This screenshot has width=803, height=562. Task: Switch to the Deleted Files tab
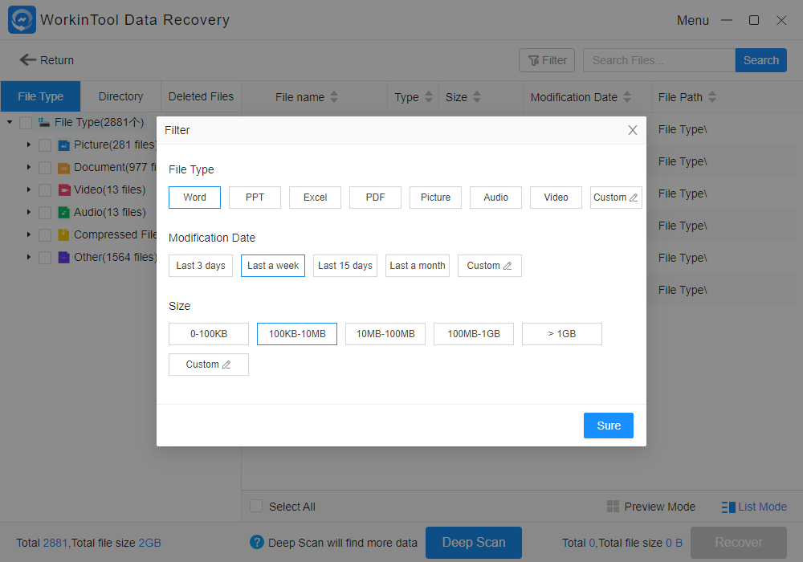click(x=201, y=96)
